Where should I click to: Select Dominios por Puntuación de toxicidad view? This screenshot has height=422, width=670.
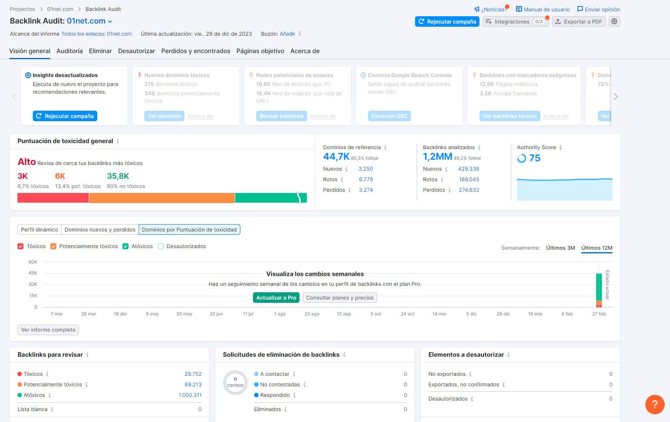(189, 229)
